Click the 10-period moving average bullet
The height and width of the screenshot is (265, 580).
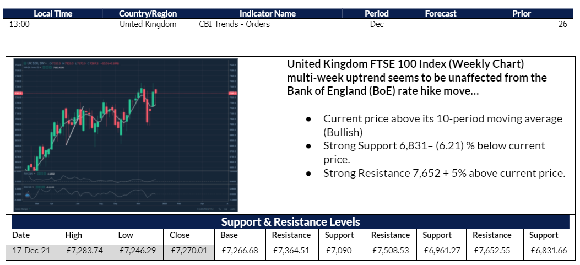tap(443, 126)
